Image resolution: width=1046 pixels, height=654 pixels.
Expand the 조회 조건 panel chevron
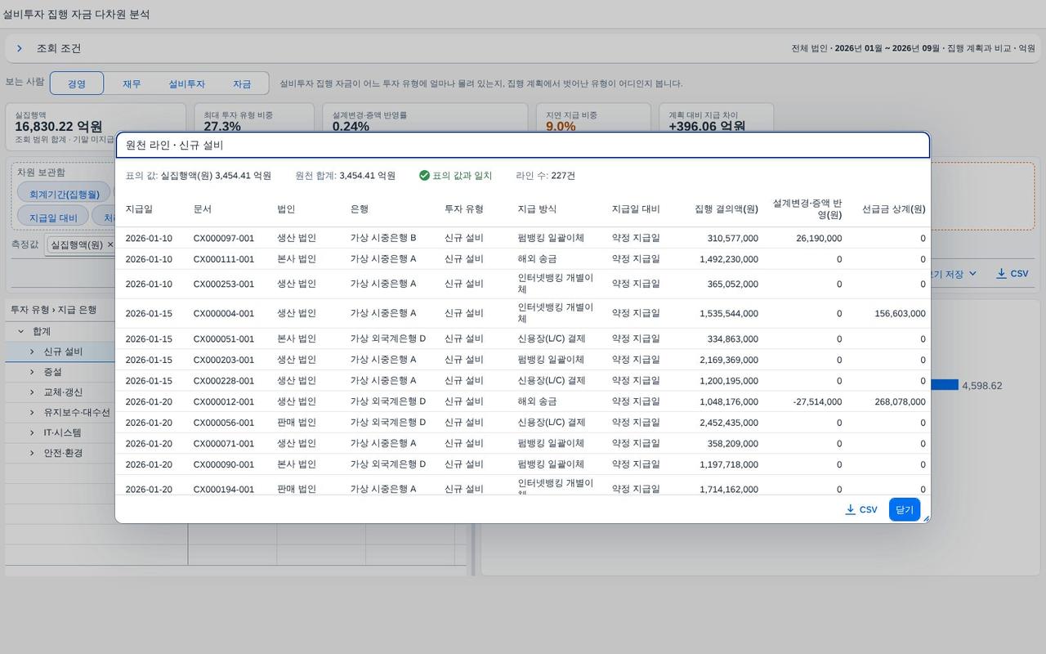[20, 49]
